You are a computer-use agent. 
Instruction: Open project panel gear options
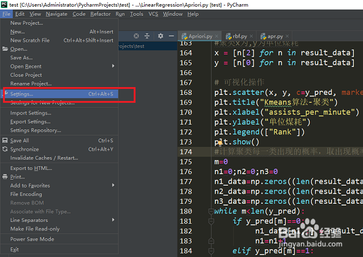tap(160, 36)
